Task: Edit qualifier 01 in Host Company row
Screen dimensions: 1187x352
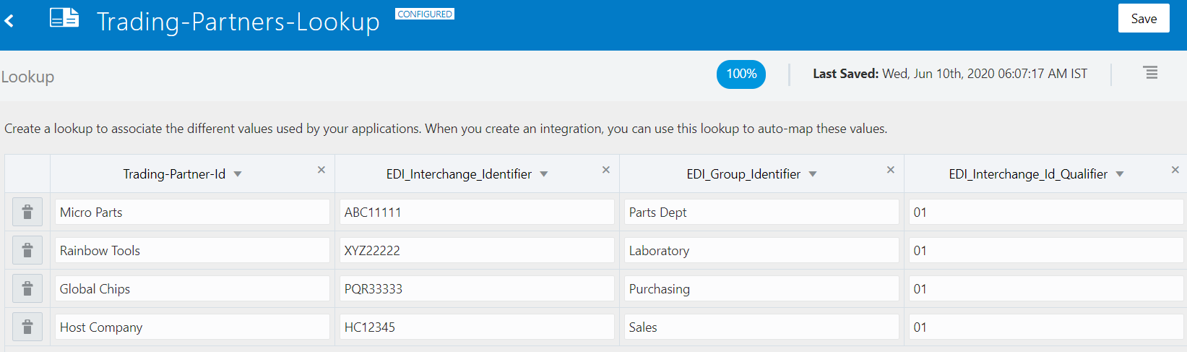Action: pyautogui.click(x=1046, y=327)
